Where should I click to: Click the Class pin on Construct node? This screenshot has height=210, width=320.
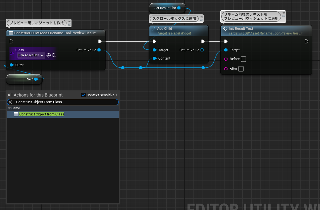(12, 53)
